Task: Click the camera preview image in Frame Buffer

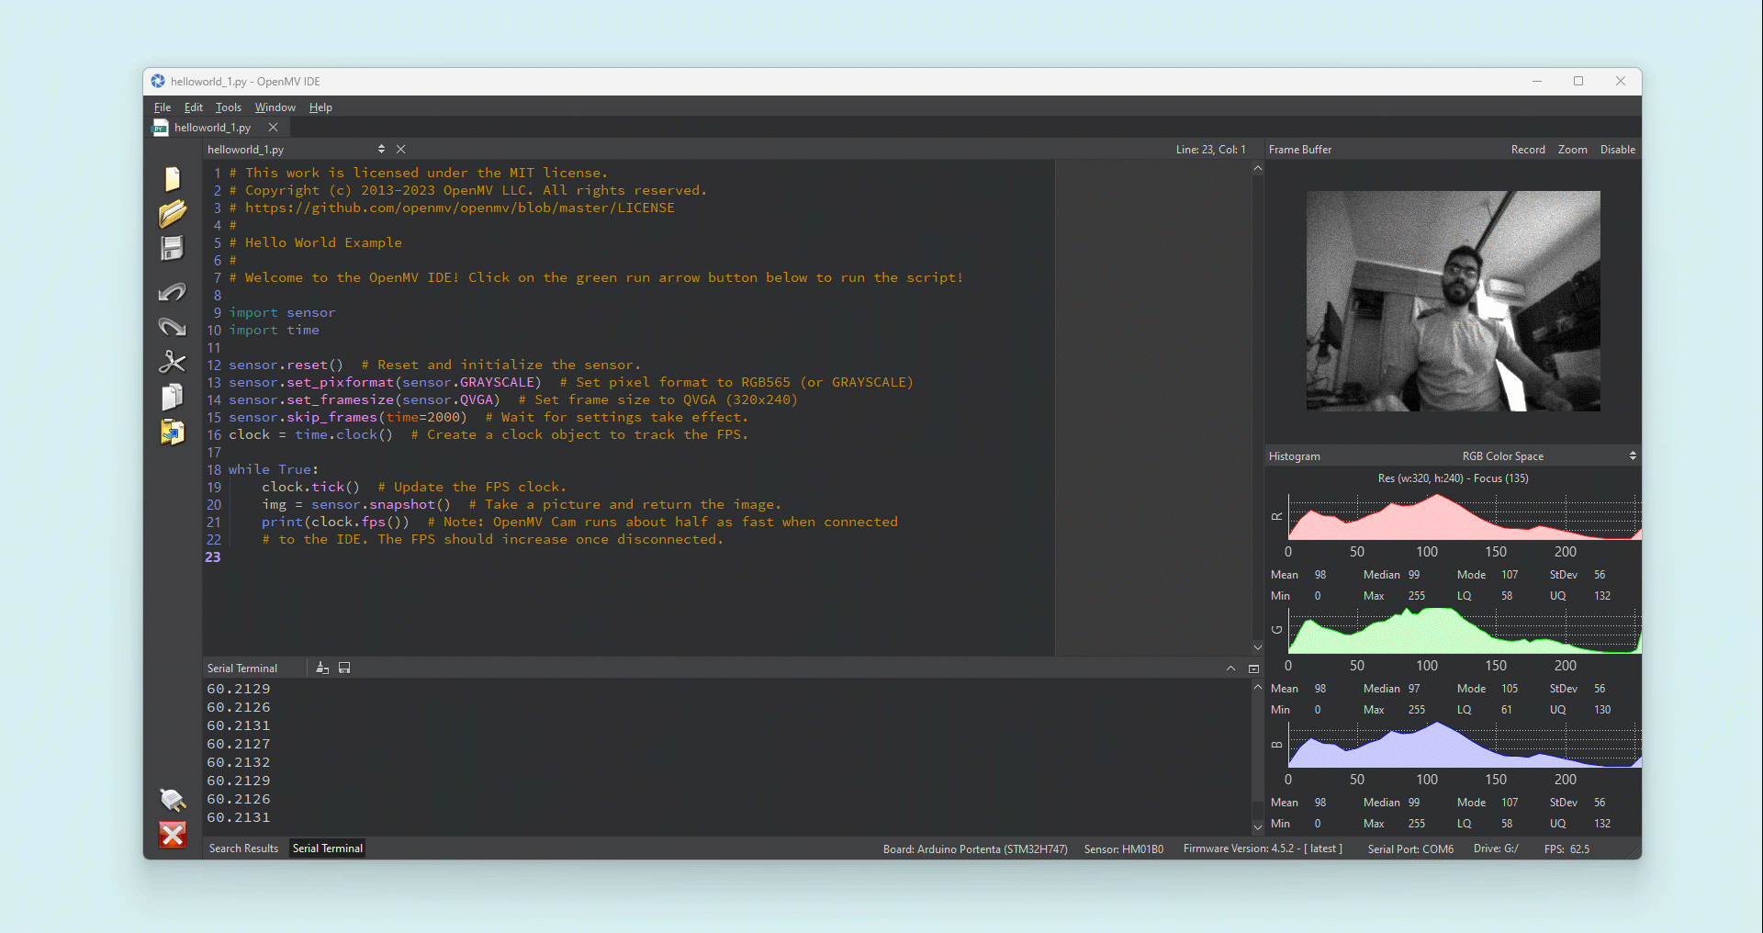Action: pos(1453,301)
